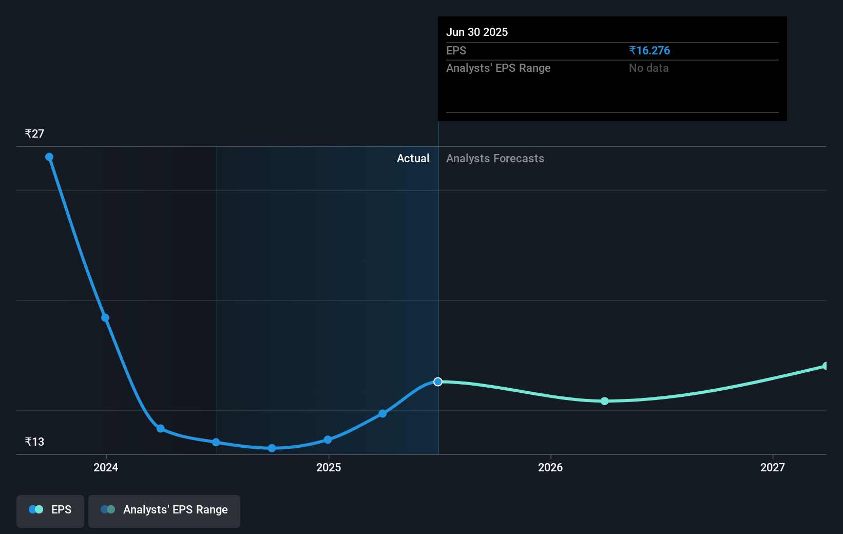Toggle the Analysts' EPS Range legend series
This screenshot has width=843, height=534.
pyautogui.click(x=164, y=511)
